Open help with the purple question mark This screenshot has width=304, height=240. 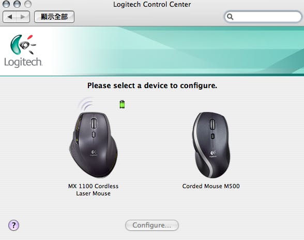pos(13,225)
